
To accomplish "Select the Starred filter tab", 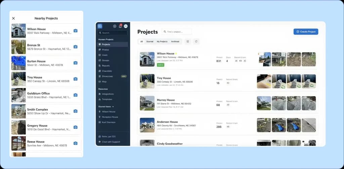I will pos(150,42).
